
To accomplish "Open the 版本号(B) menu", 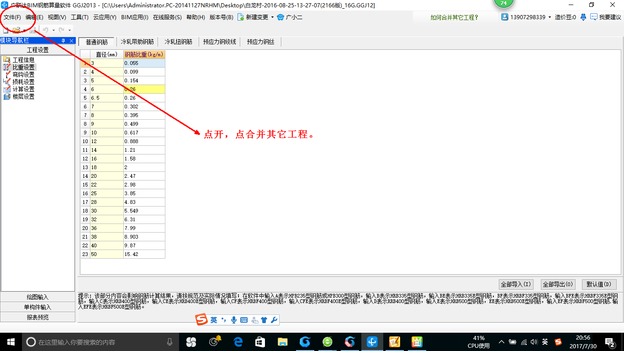I will point(221,17).
